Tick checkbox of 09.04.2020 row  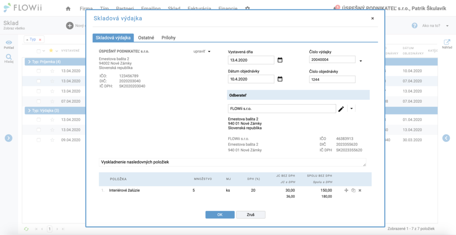(x=39, y=140)
